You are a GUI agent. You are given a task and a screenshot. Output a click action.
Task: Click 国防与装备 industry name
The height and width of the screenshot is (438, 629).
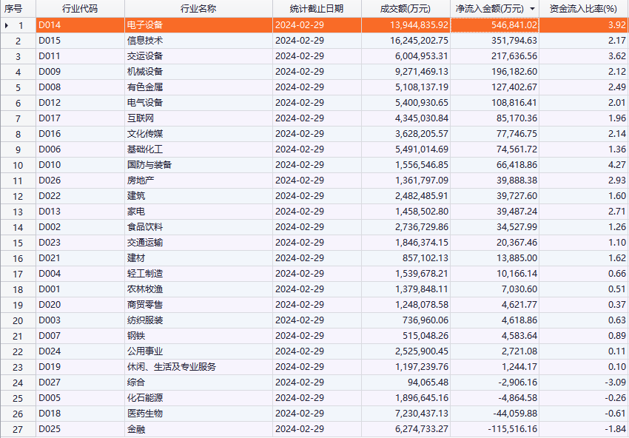pos(149,165)
